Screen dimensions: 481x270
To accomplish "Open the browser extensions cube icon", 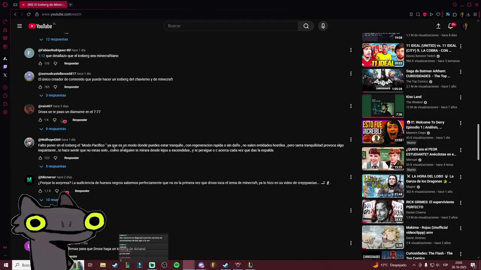I will point(455,14).
